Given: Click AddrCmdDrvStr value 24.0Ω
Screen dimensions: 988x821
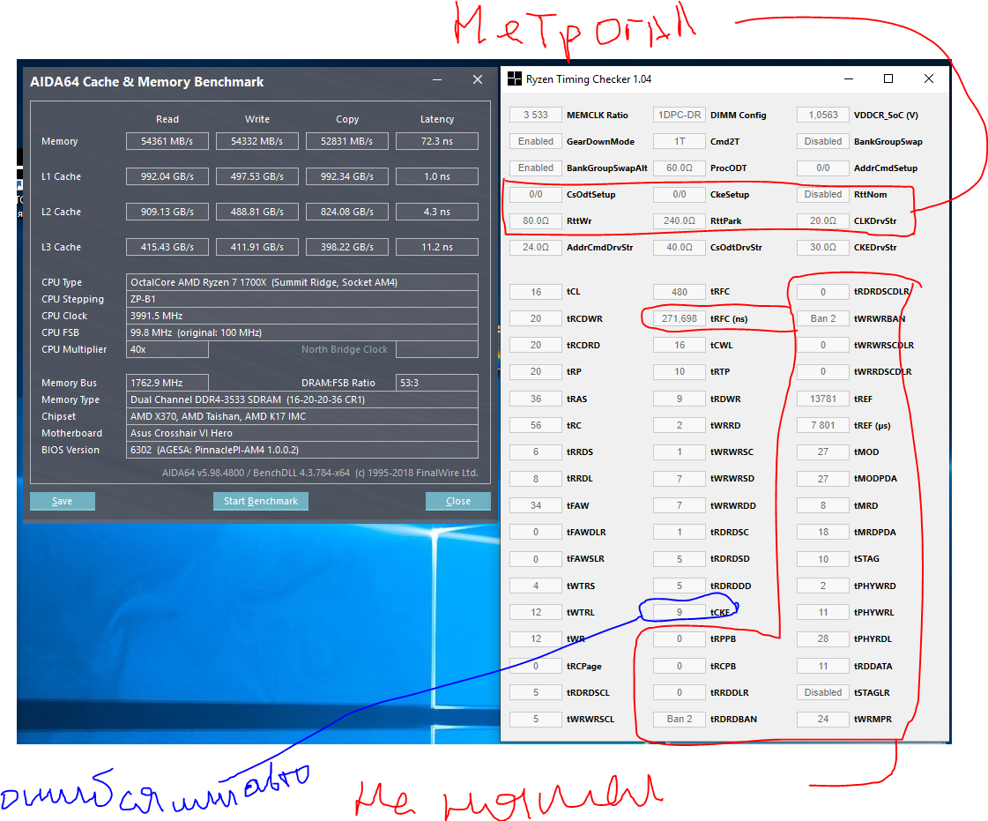Looking at the screenshot, I should pos(536,247).
